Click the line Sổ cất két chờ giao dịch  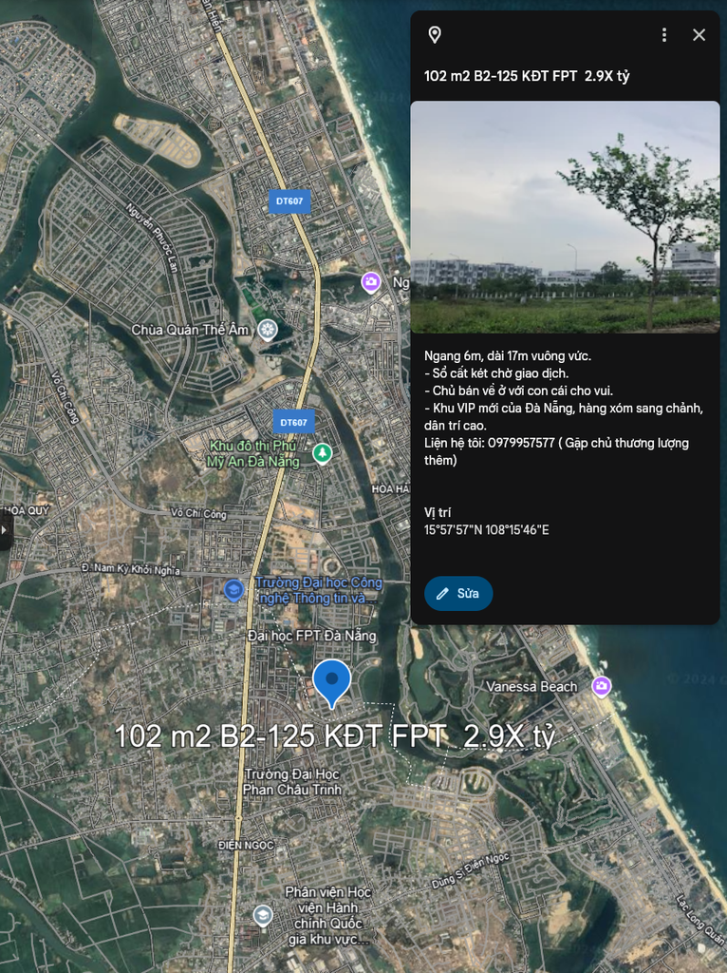point(496,372)
